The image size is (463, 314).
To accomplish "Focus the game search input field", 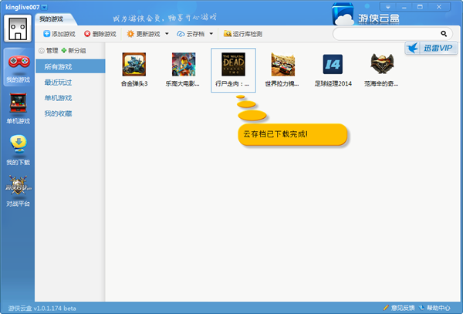I will pyautogui.click(x=387, y=34).
